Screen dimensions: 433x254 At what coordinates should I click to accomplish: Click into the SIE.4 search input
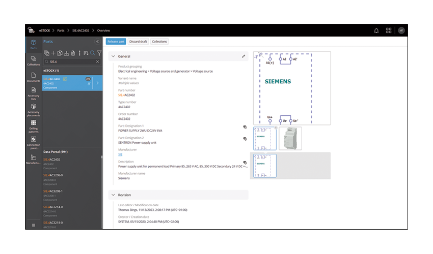[72, 61]
